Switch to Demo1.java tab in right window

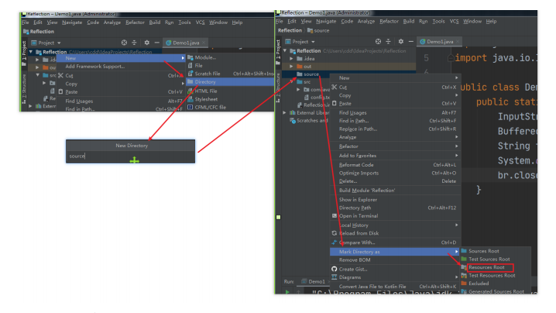[439, 42]
